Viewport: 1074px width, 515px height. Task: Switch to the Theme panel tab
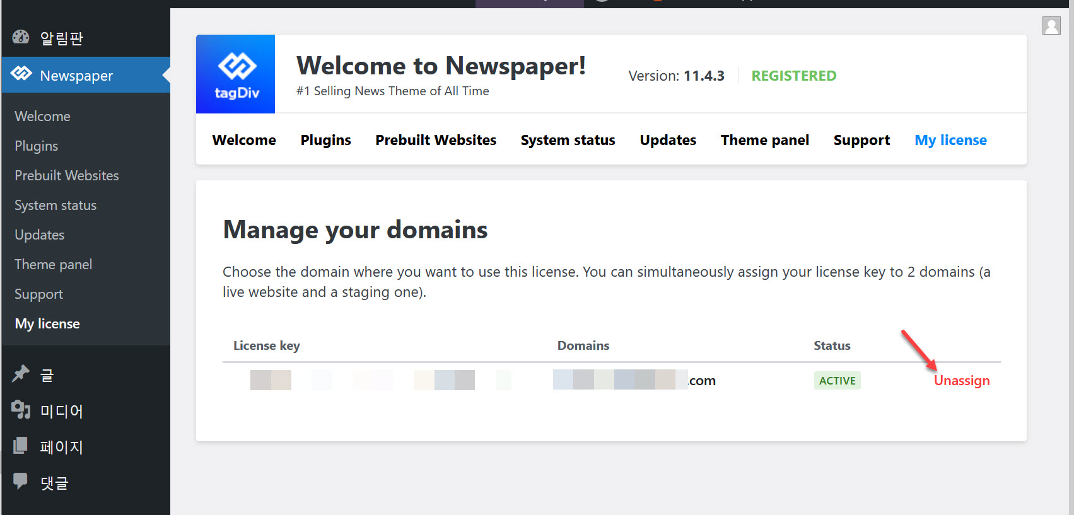tap(765, 140)
